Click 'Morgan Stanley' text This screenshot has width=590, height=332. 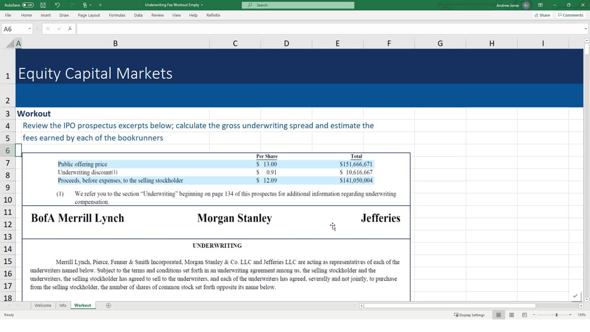[x=234, y=218]
